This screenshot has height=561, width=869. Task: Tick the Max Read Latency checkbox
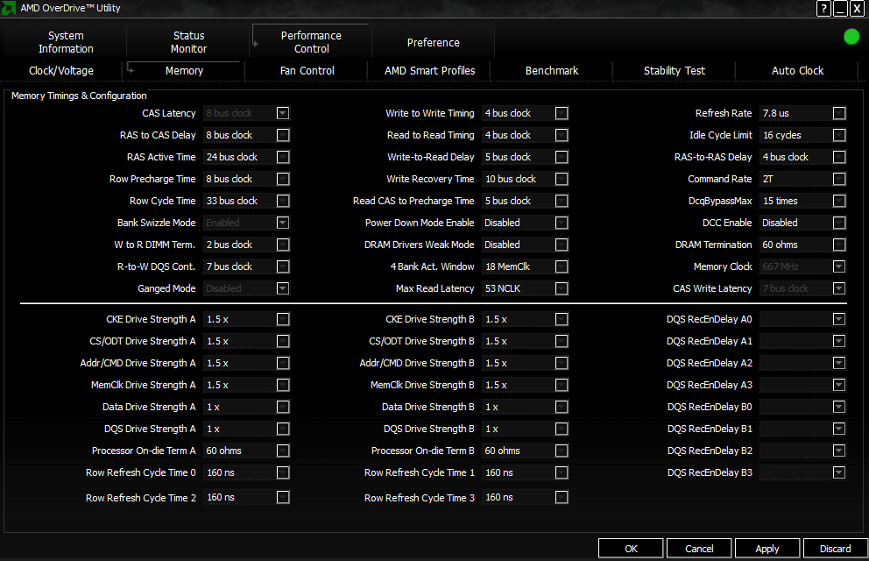point(562,288)
